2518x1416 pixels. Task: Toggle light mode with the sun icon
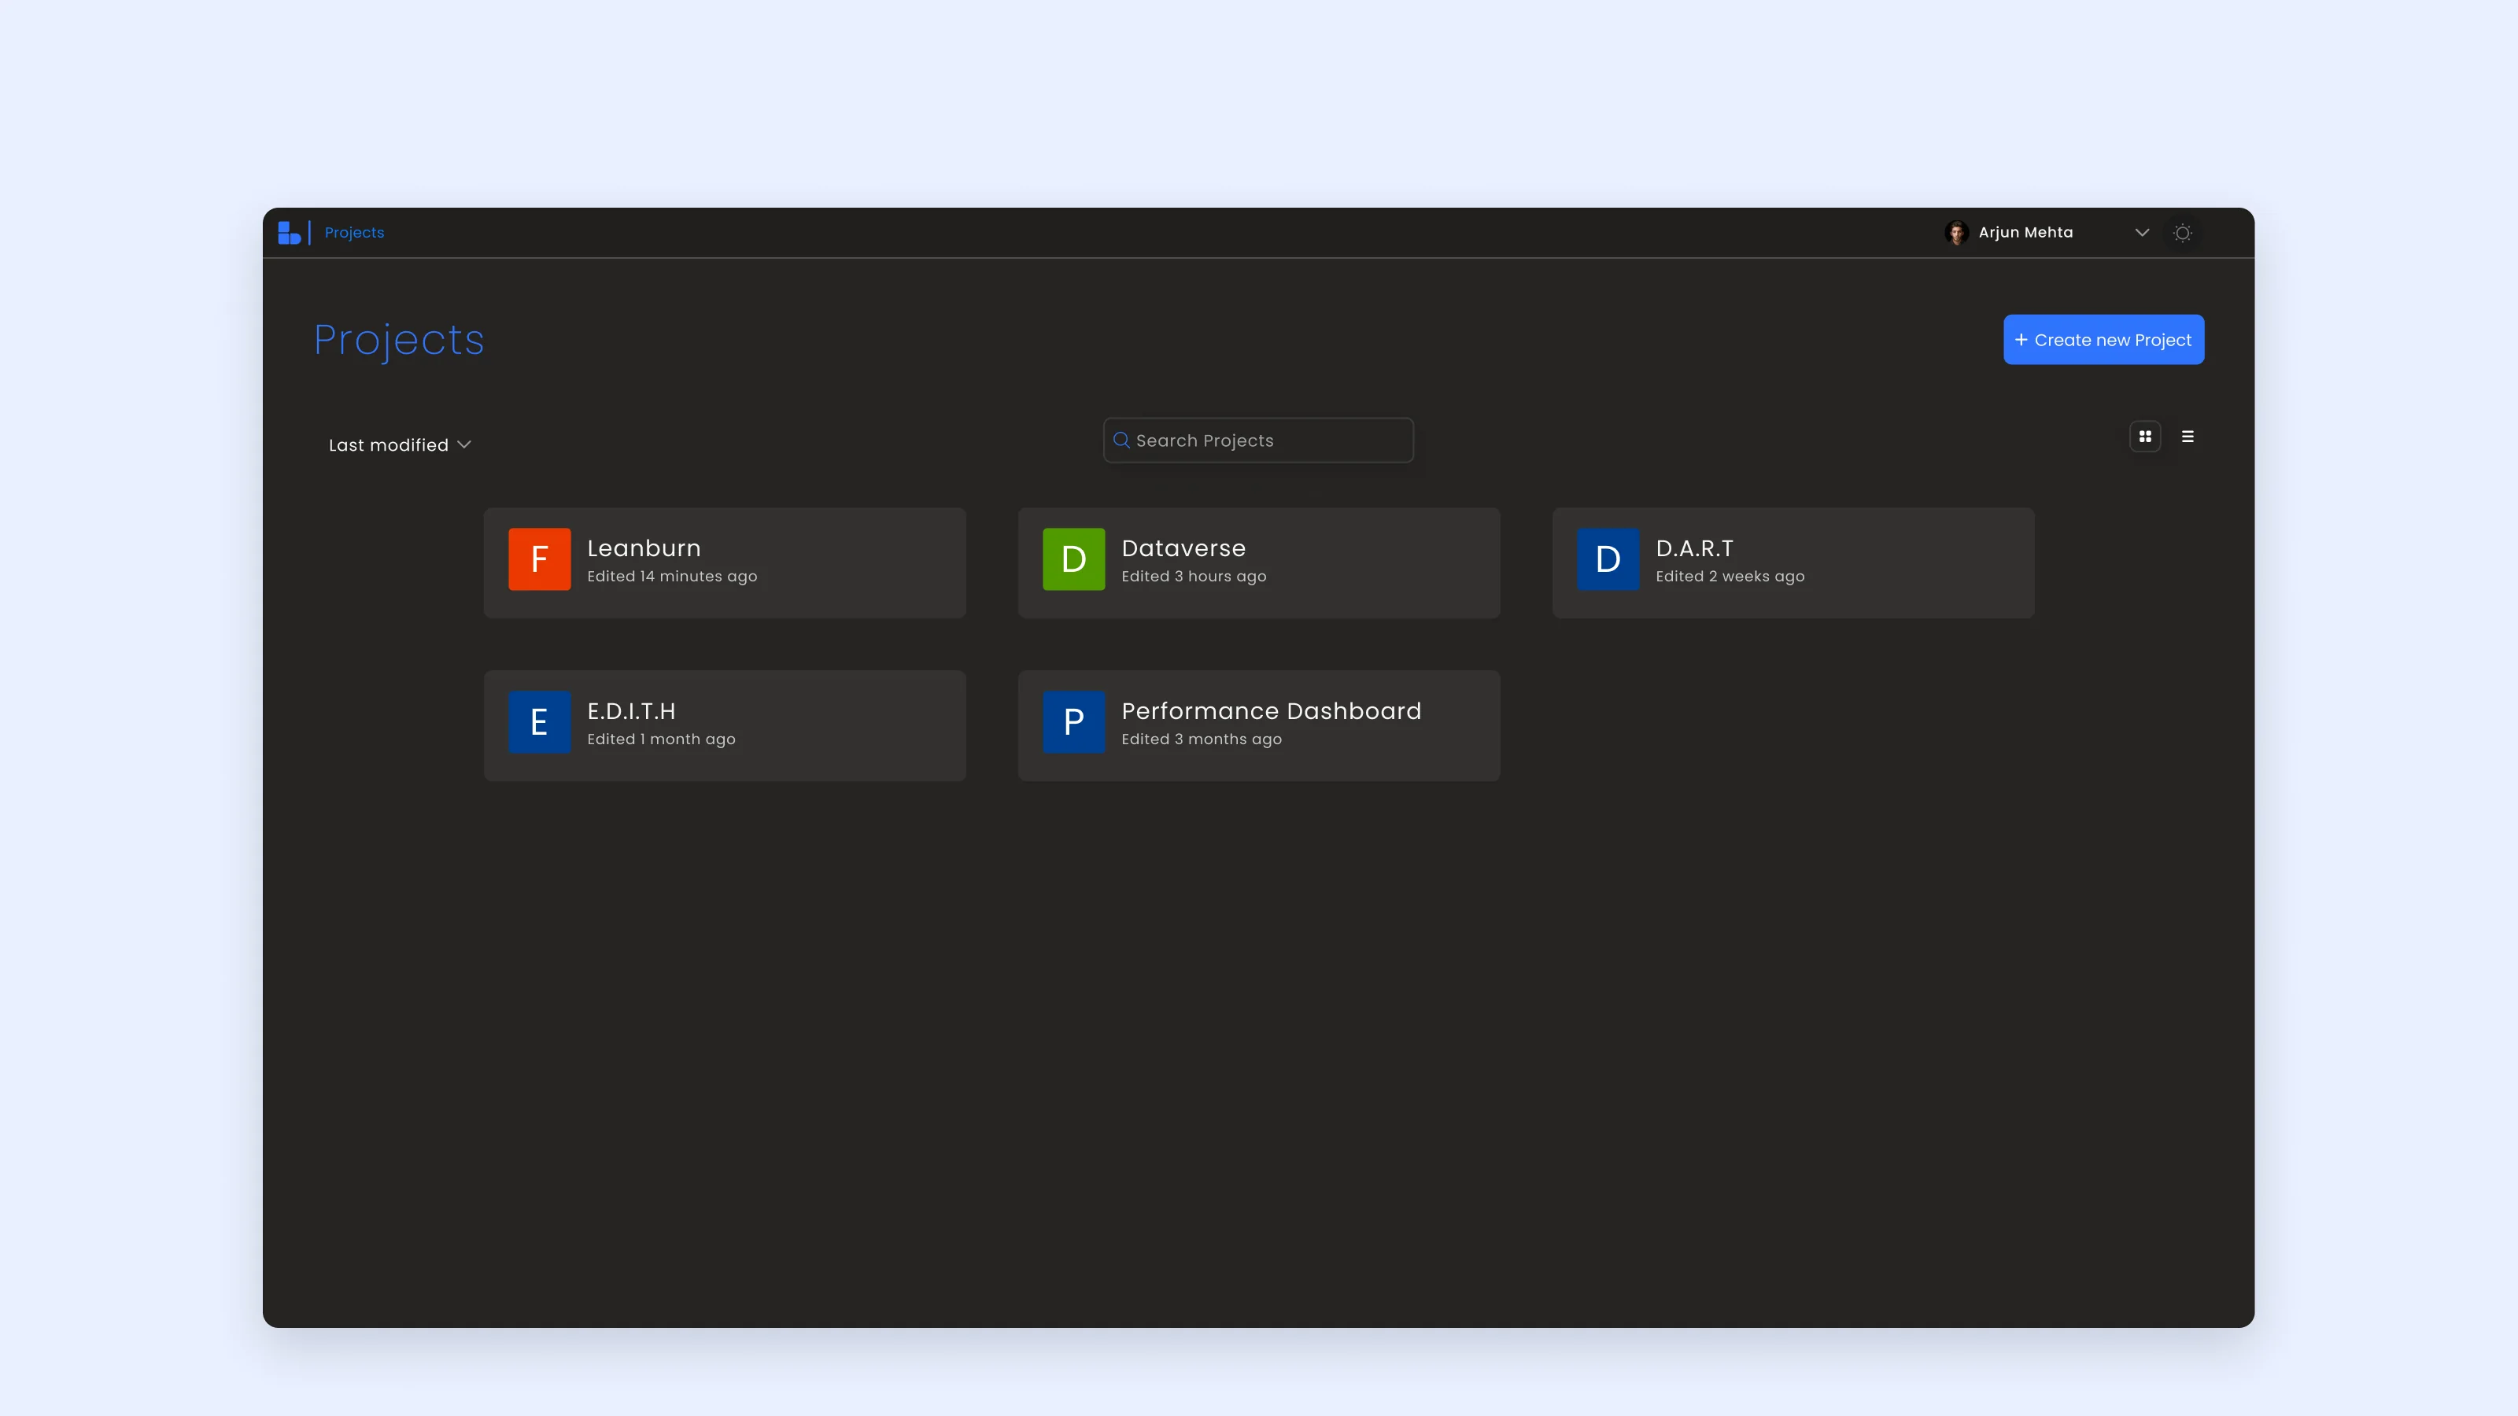[2182, 233]
